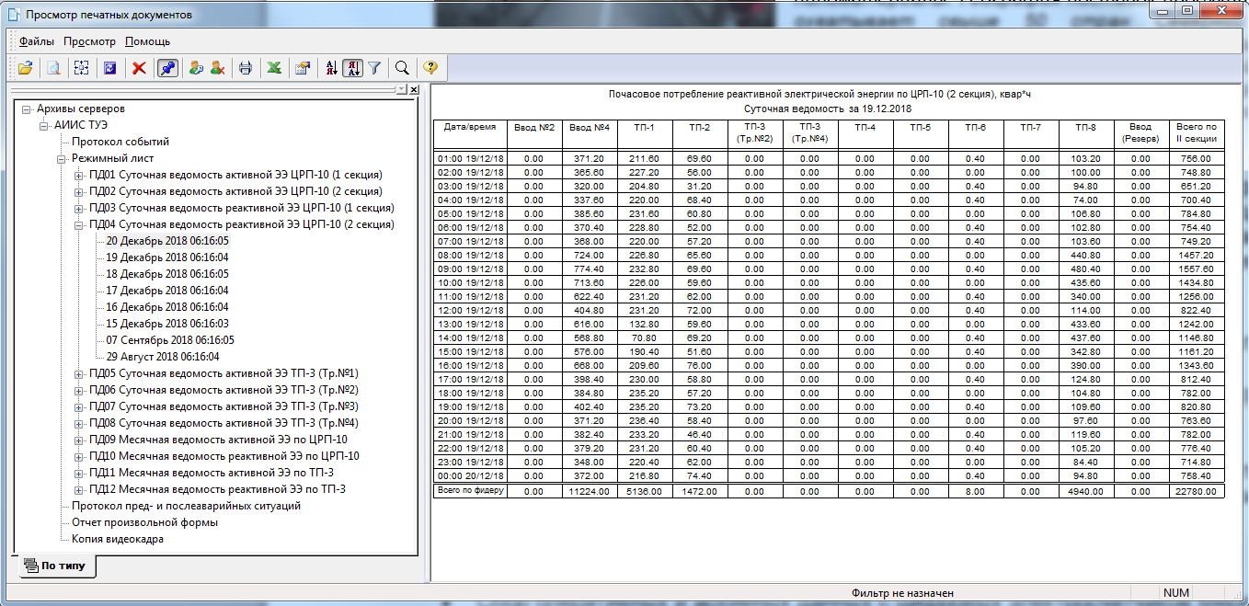Image resolution: width=1249 pixels, height=606 pixels.
Task: Open search with the magnifying glass icon
Action: [x=402, y=67]
